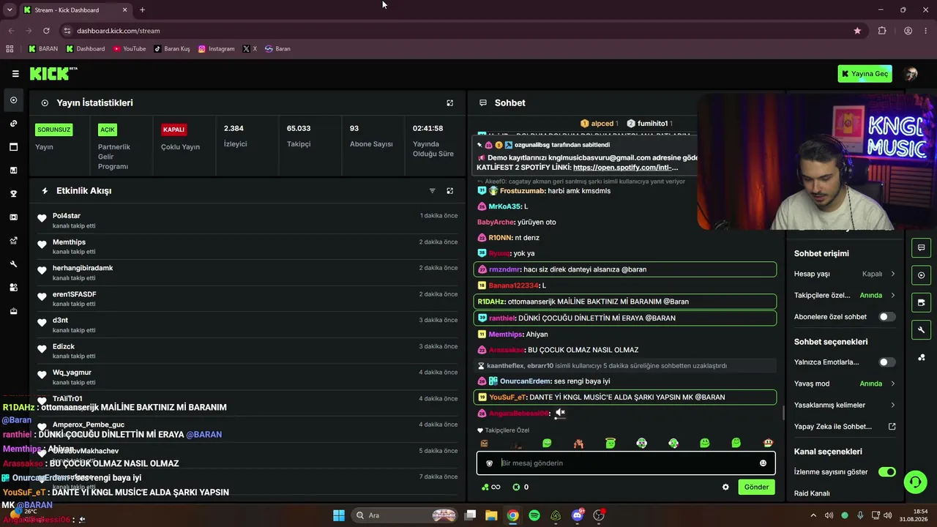The image size is (937, 527).
Task: Send the chat message with Gönder
Action: click(x=756, y=487)
